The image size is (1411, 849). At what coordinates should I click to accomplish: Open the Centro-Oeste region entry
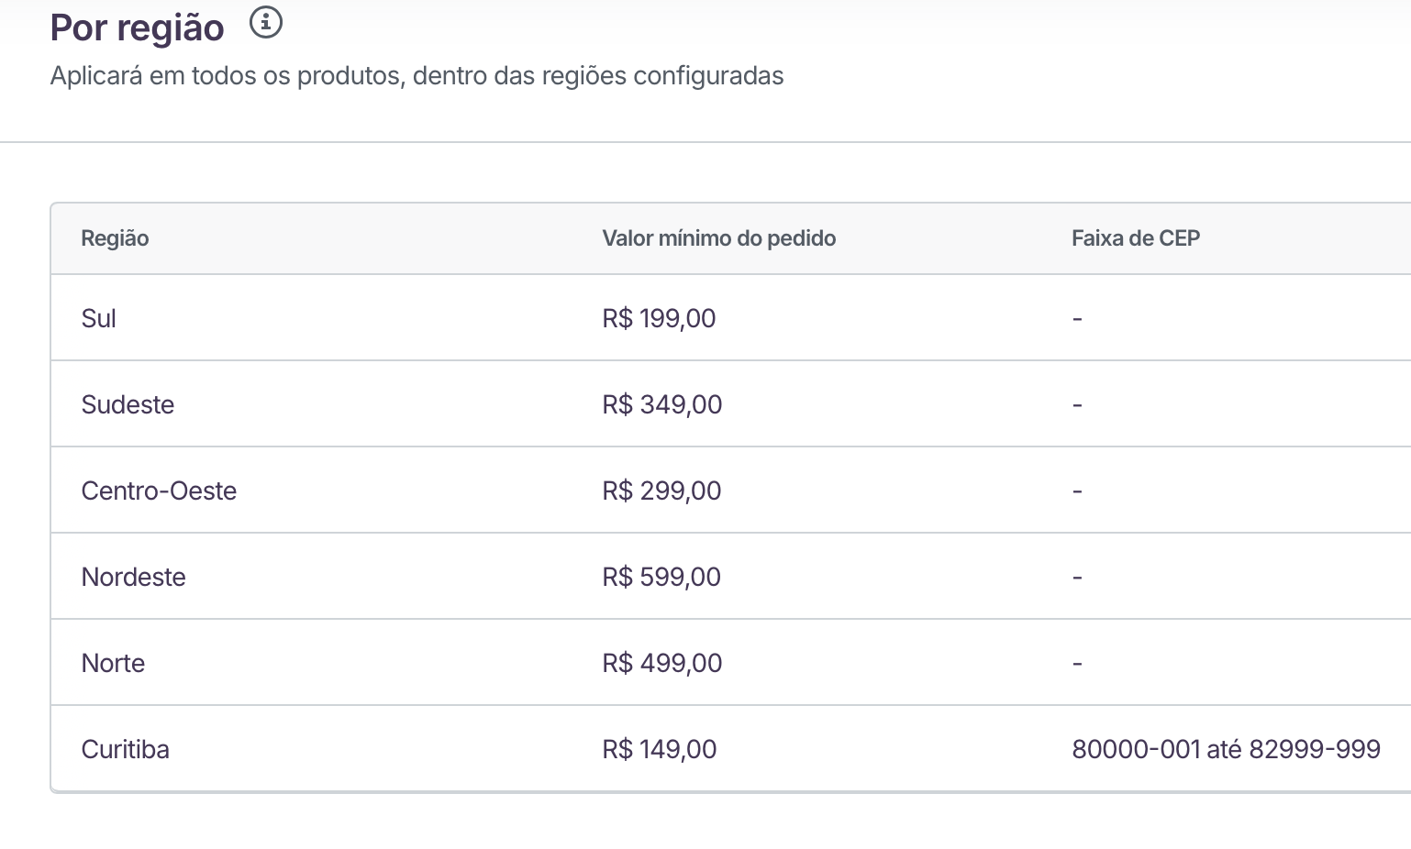(x=159, y=491)
